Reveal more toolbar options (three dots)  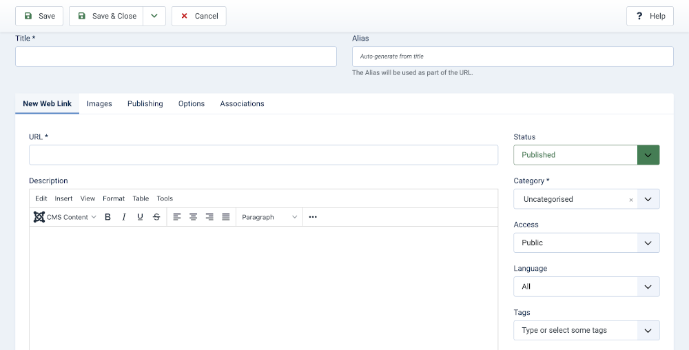[313, 217]
